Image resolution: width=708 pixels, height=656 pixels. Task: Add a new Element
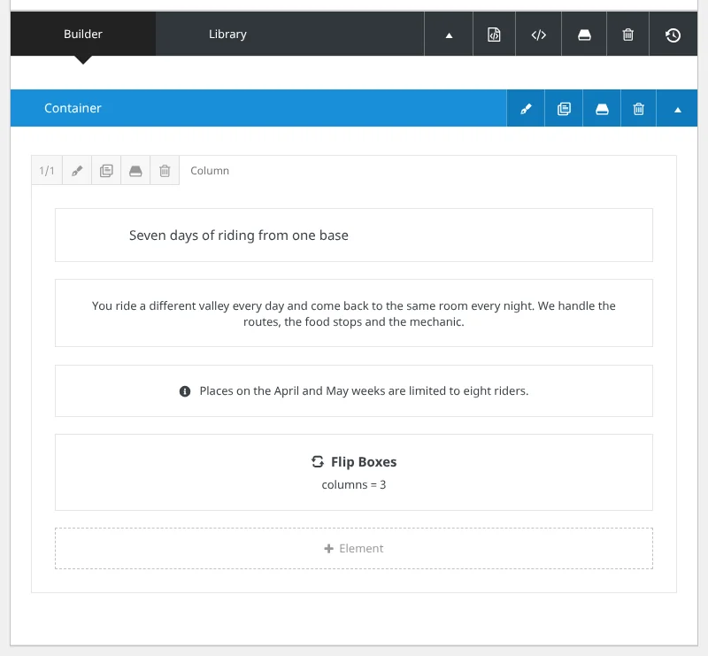(354, 549)
